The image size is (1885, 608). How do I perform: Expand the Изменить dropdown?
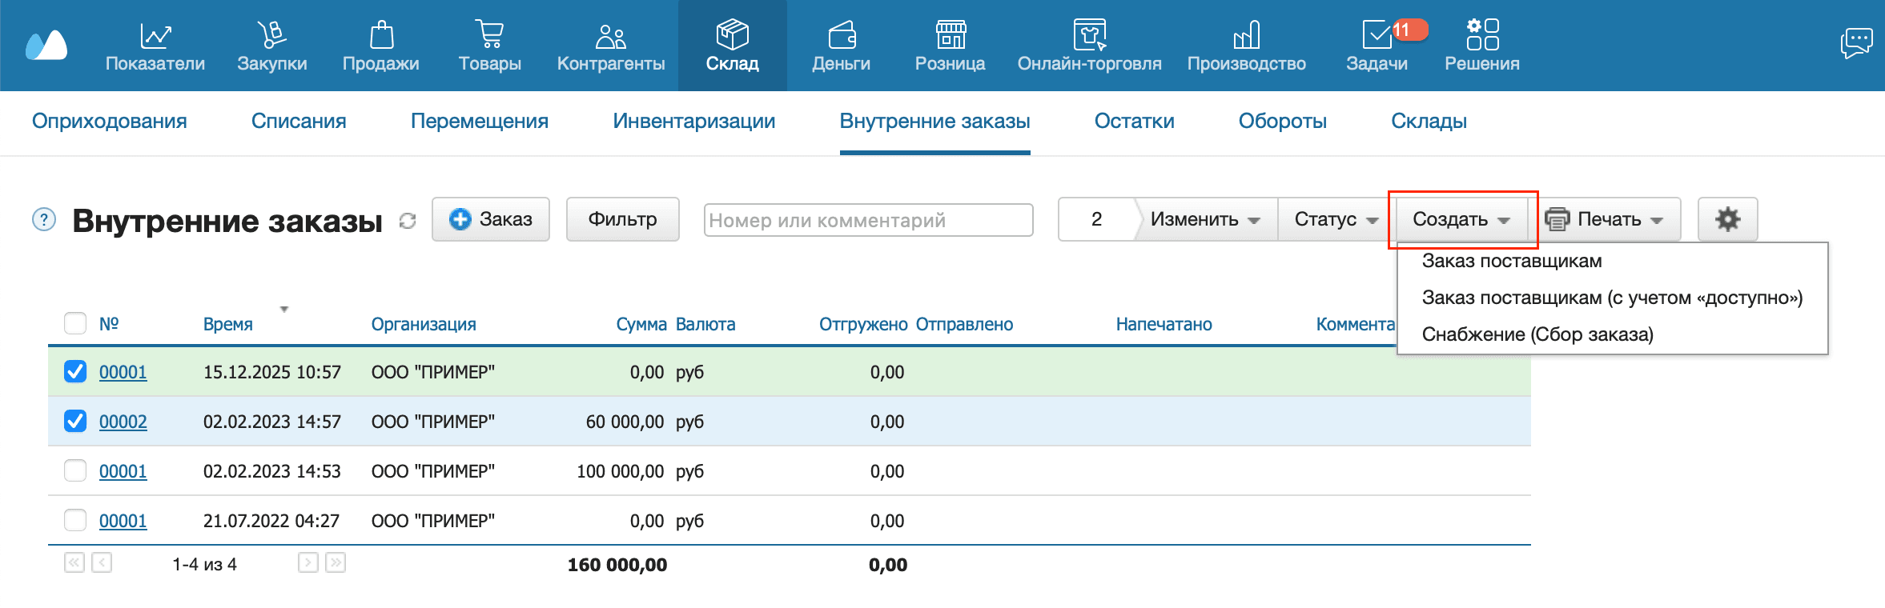click(1205, 219)
